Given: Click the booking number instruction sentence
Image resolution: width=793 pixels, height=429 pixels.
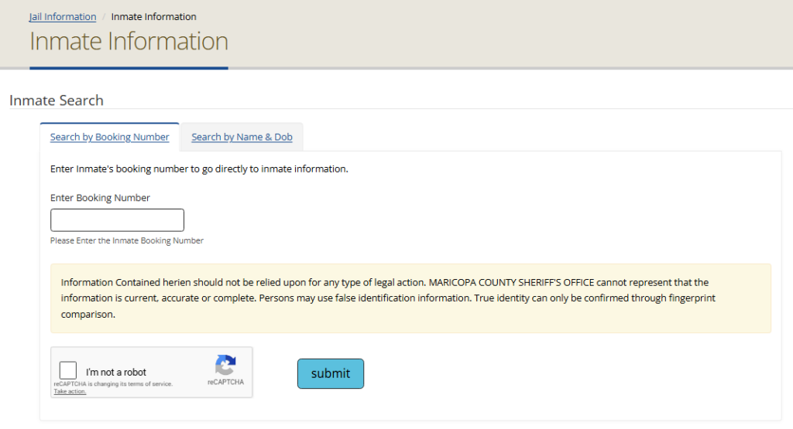Looking at the screenshot, I should click(x=199, y=169).
